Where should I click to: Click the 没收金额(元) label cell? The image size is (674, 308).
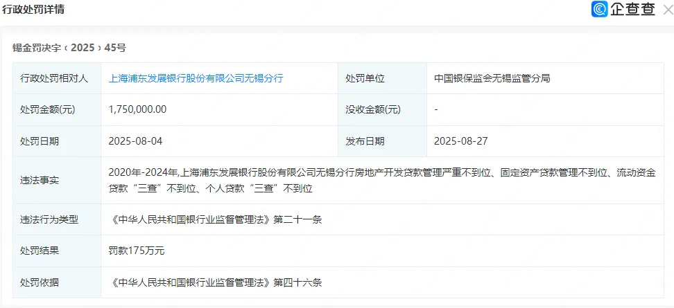pyautogui.click(x=382, y=110)
